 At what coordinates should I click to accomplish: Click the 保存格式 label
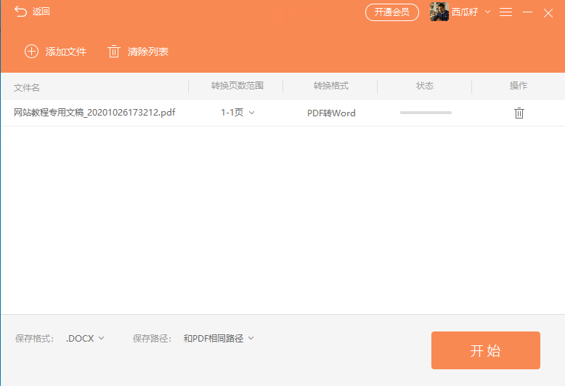[34, 338]
